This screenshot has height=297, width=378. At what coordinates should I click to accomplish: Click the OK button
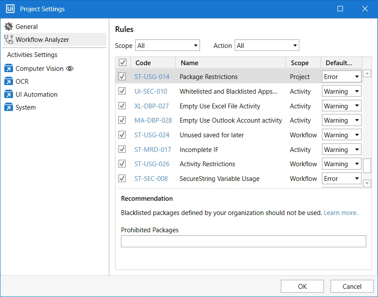[x=302, y=286]
